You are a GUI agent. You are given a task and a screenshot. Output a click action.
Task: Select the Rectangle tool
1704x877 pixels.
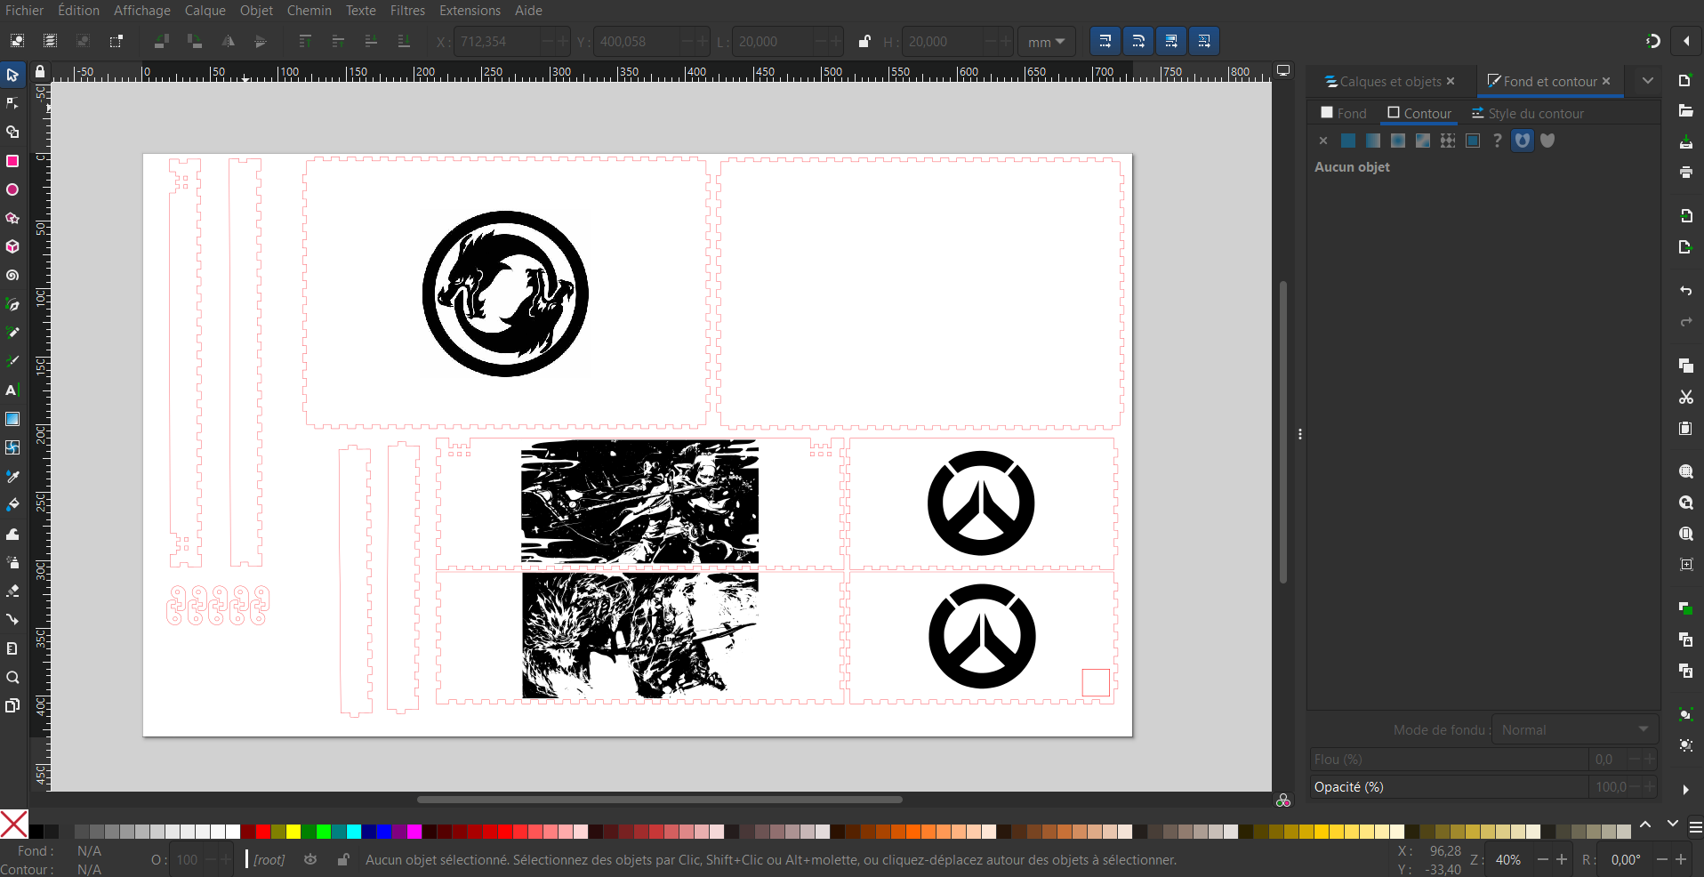coord(12,161)
